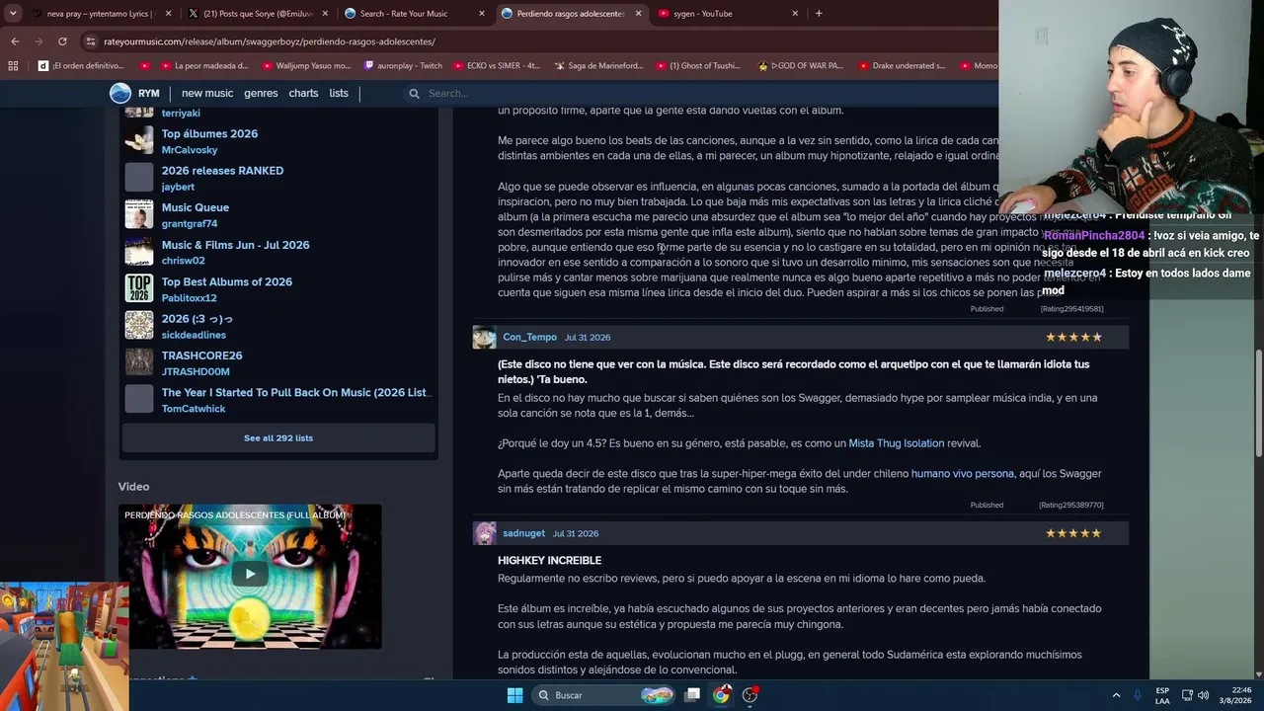Open the 'Top álbumes 2026' list link

pyautogui.click(x=209, y=133)
